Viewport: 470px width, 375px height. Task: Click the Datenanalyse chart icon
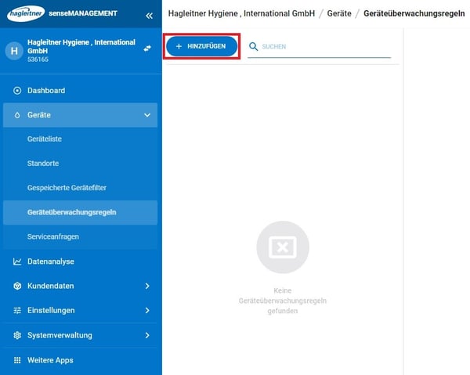17,261
